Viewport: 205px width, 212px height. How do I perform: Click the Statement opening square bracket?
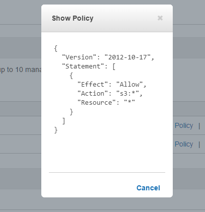point(114,66)
